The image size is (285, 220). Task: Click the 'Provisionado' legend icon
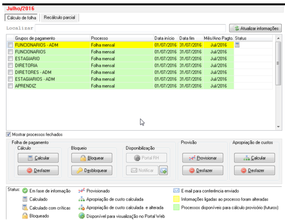pyautogui.click(x=81, y=191)
